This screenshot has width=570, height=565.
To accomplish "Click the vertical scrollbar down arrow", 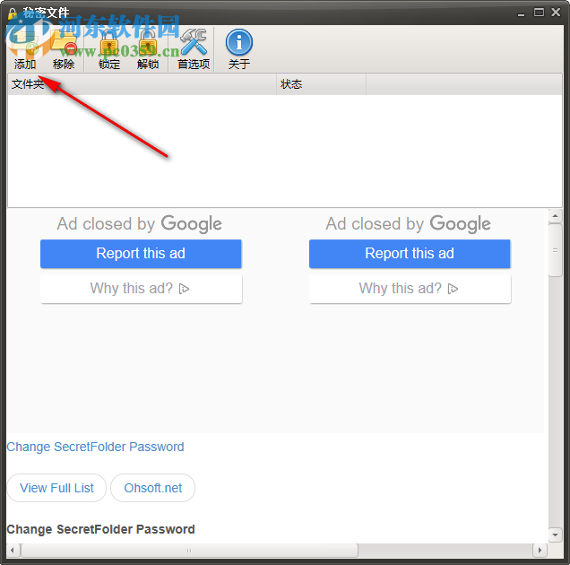I will (555, 535).
